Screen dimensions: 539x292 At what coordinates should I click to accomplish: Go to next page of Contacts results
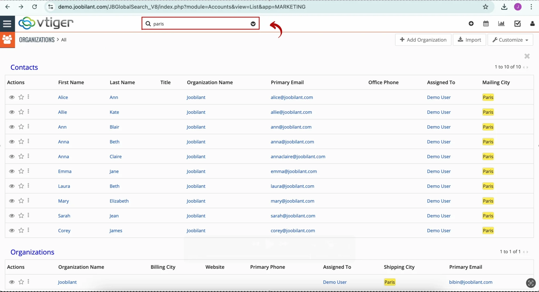[528, 67]
